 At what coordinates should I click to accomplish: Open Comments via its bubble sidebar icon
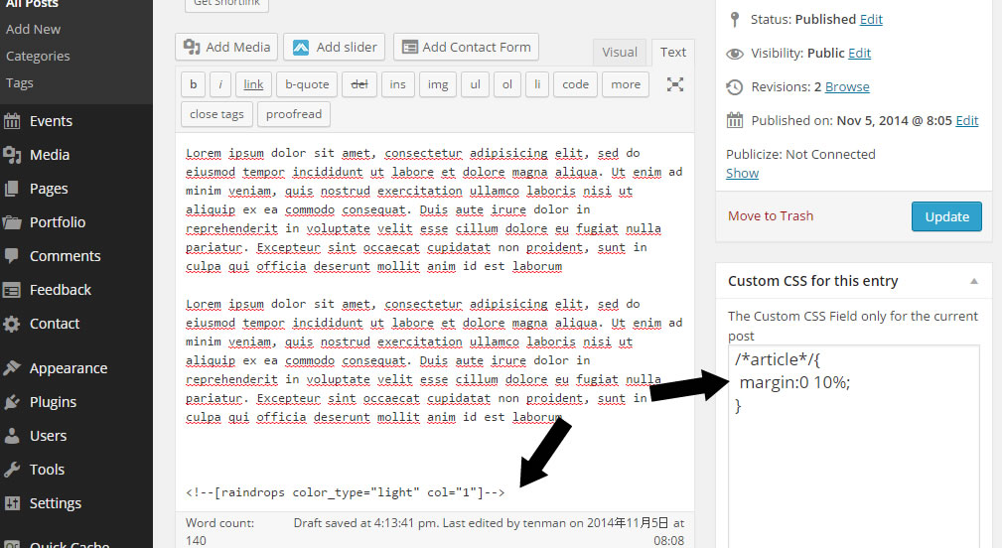click(12, 256)
